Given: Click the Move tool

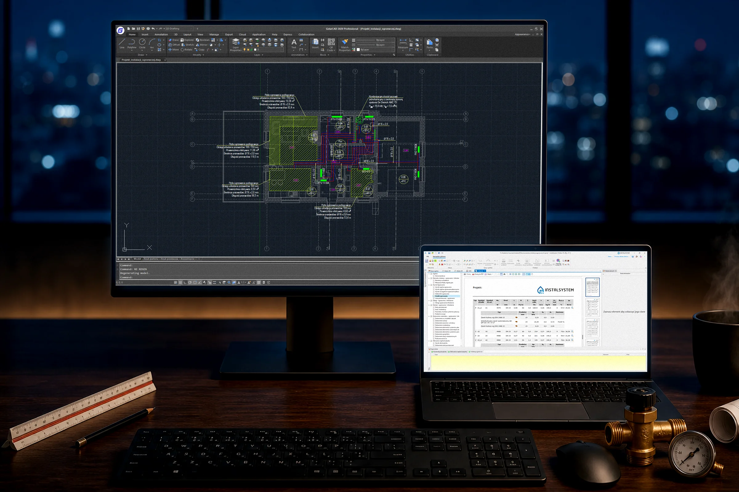Looking at the screenshot, I should [x=173, y=50].
